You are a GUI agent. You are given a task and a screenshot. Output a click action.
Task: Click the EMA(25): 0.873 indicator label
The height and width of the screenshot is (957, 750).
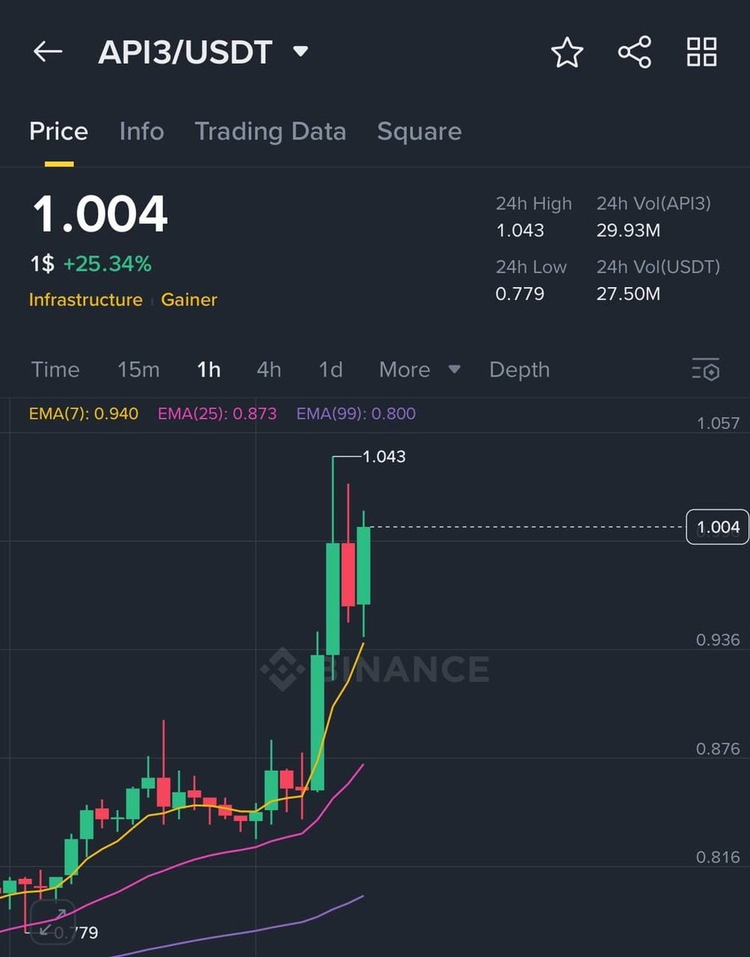click(x=217, y=414)
